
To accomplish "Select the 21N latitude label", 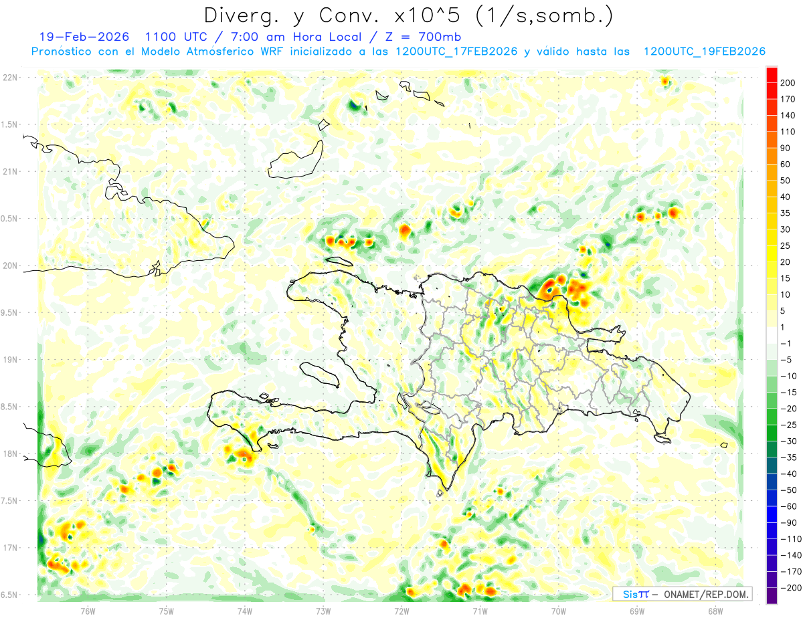I will [10, 172].
